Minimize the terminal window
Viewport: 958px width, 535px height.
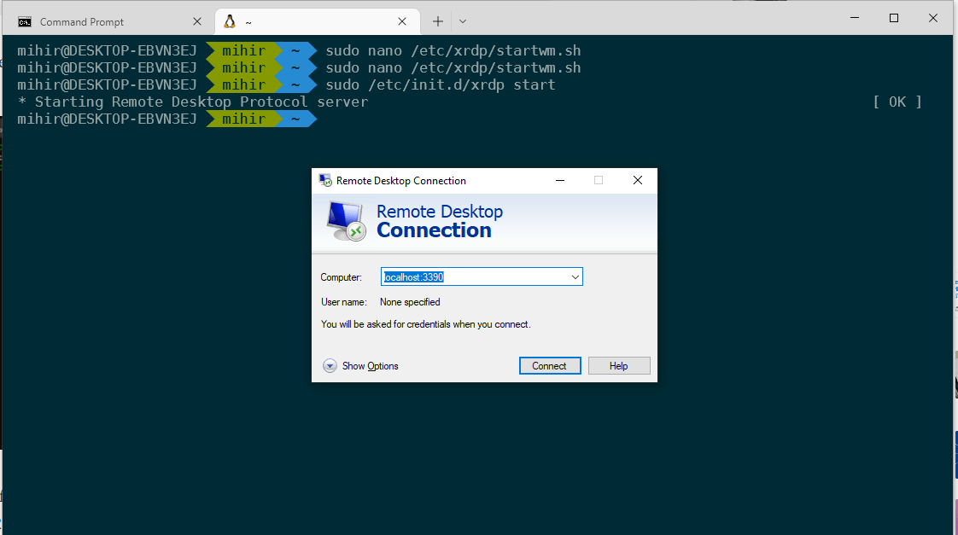pyautogui.click(x=855, y=18)
